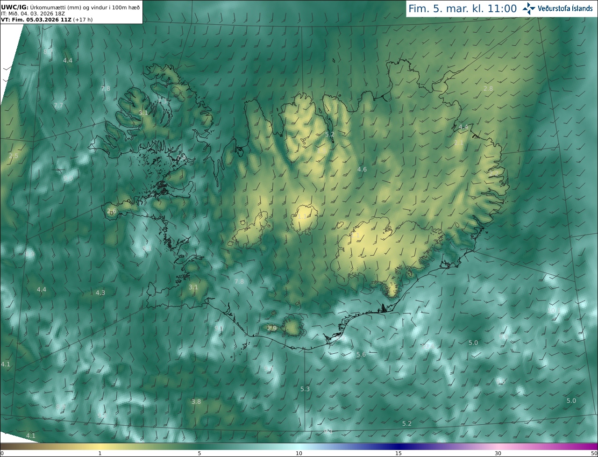The image size is (598, 457).
Task: Click the valid time line 'VT: Fim. 05.03.2026 11Z'
Action: 36,20
